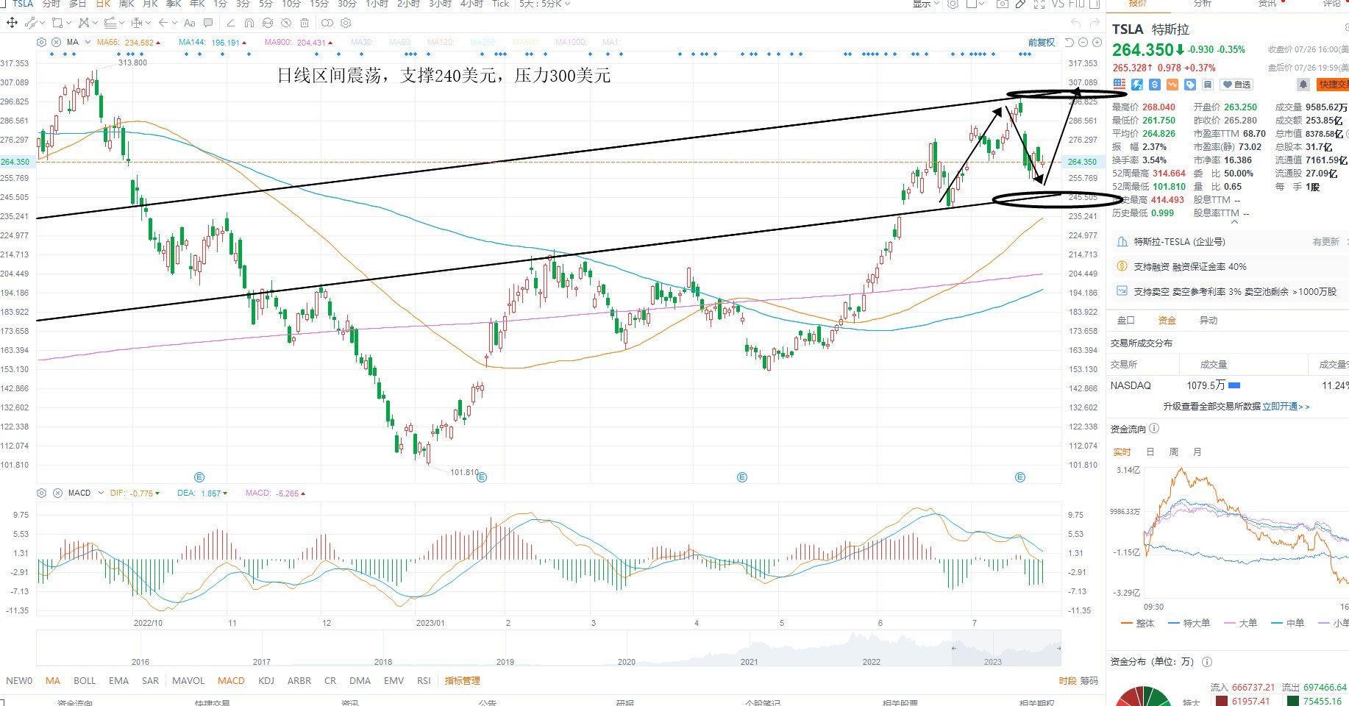Select the EMA indicator
1349x706 pixels.
point(118,680)
